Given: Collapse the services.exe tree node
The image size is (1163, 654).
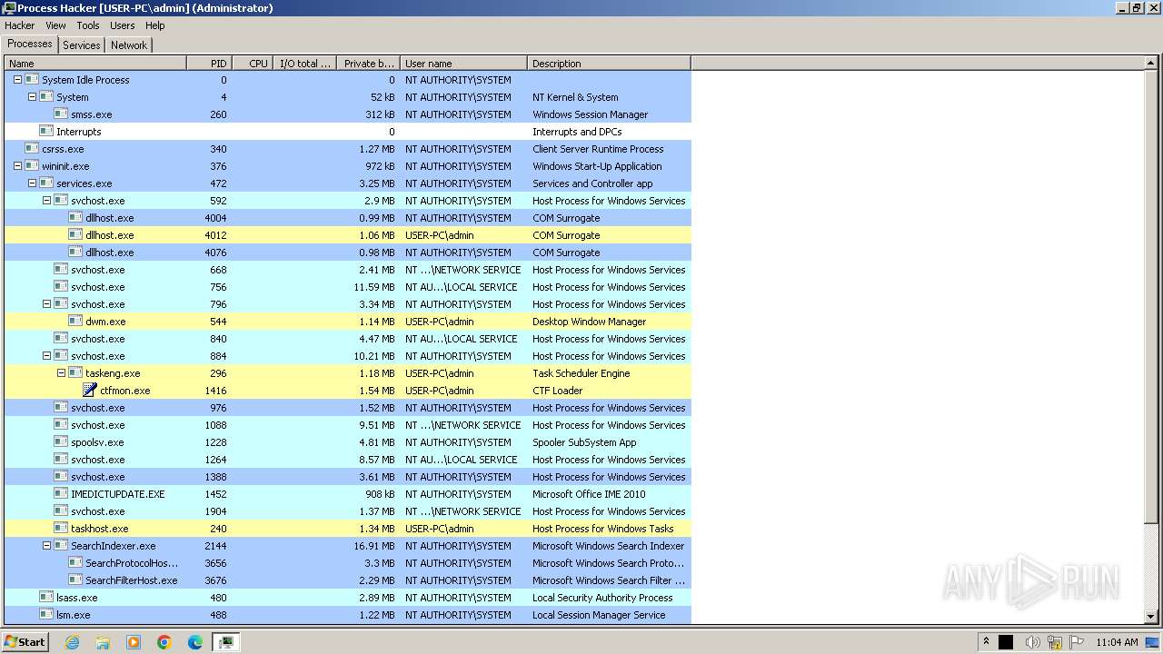Looking at the screenshot, I should click(32, 183).
